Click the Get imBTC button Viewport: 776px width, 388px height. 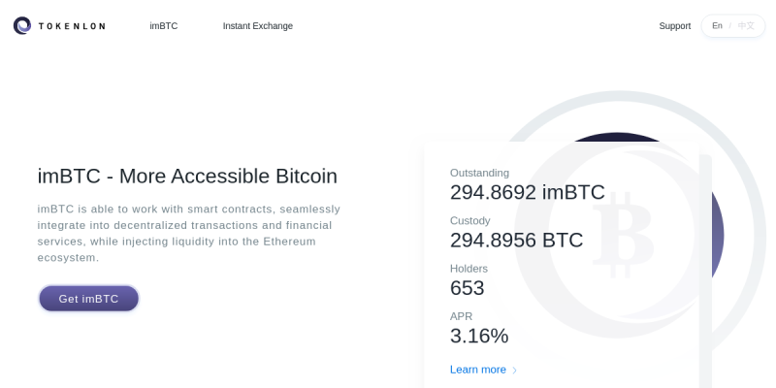pyautogui.click(x=88, y=299)
